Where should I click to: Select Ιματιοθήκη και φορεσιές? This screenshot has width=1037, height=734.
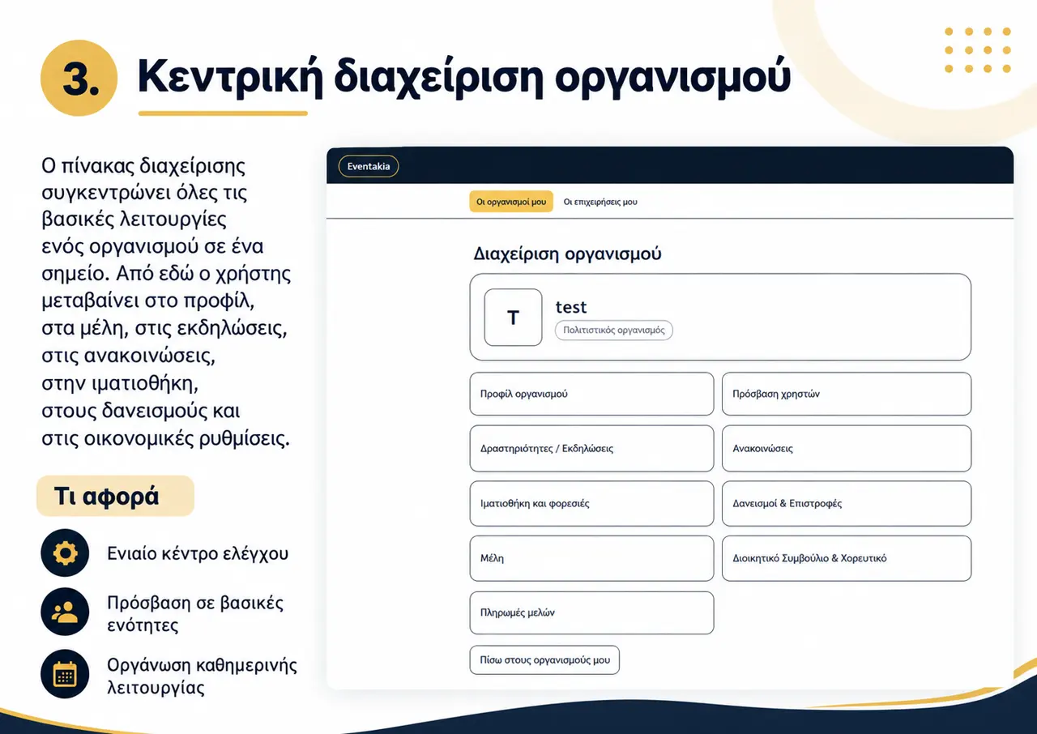pyautogui.click(x=591, y=503)
